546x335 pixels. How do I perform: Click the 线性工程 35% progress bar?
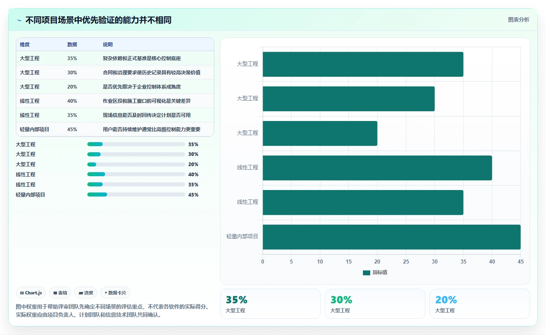coord(136,185)
